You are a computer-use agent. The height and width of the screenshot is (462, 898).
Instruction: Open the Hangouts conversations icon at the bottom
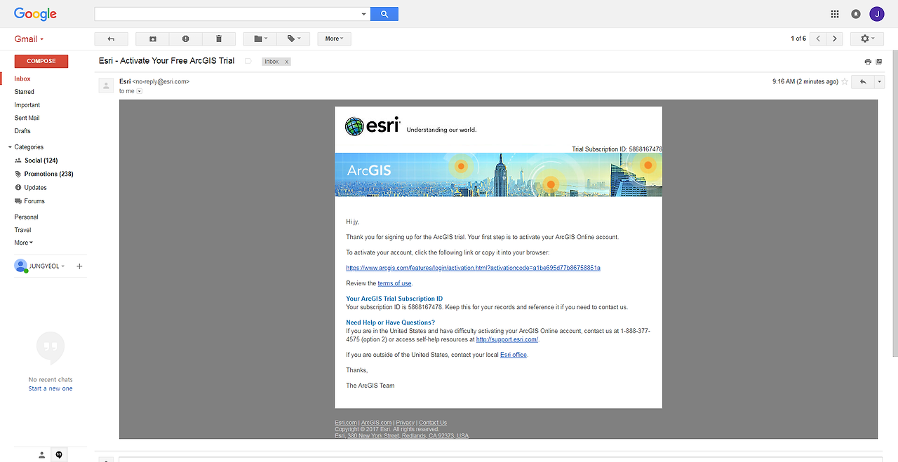(x=59, y=455)
